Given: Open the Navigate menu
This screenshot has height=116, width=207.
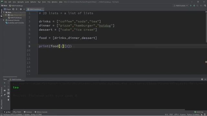Looking at the screenshot, I should [21, 2].
